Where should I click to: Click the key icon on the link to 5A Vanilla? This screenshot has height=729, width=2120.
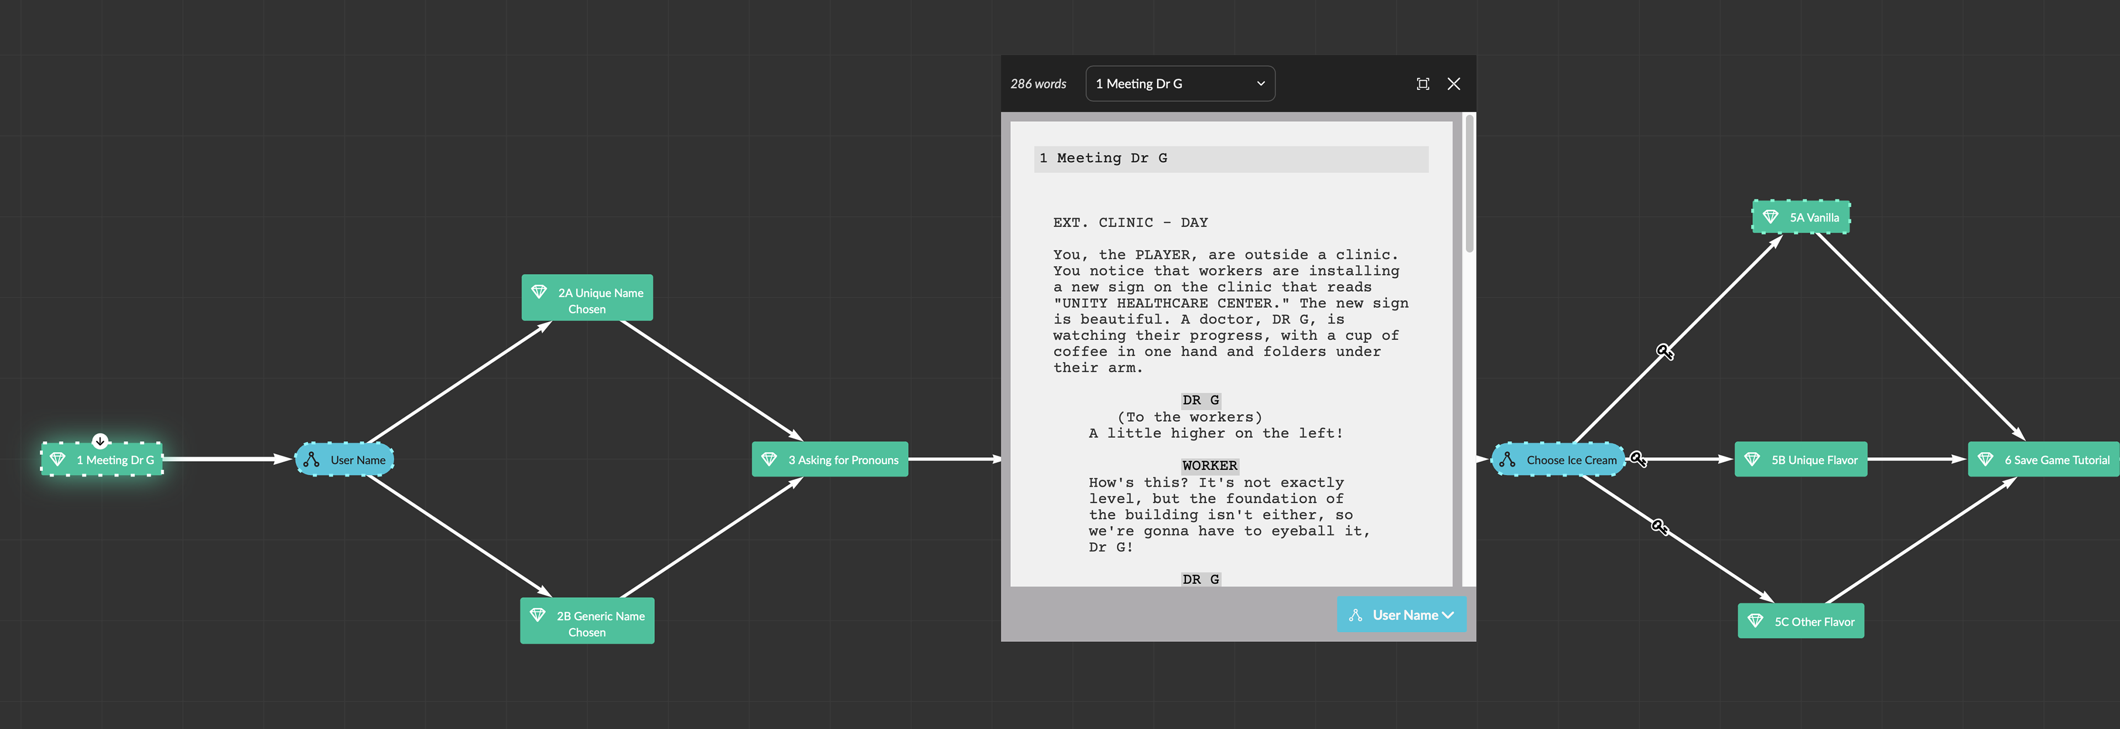click(1664, 352)
